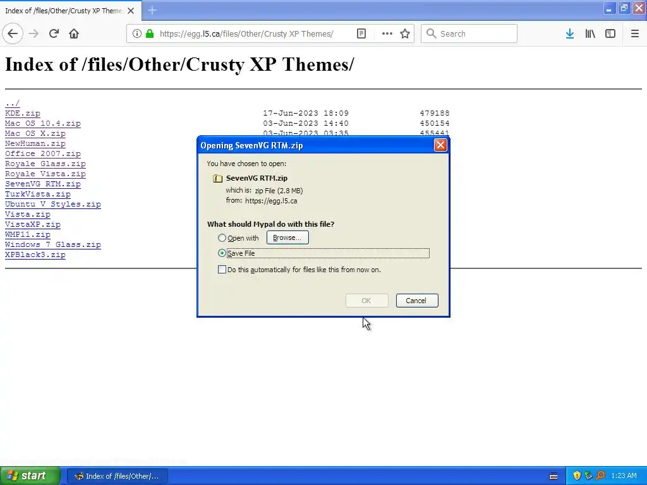Click the grayed OK button
The height and width of the screenshot is (485, 647).
click(367, 301)
